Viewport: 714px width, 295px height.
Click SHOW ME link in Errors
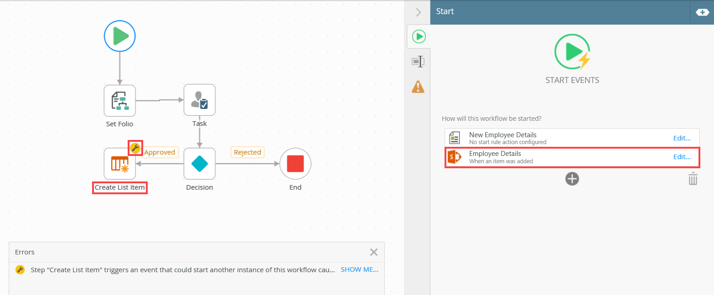coord(359,269)
